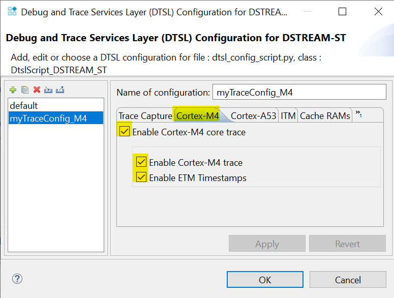Delete the selected configuration with red X

(37, 90)
